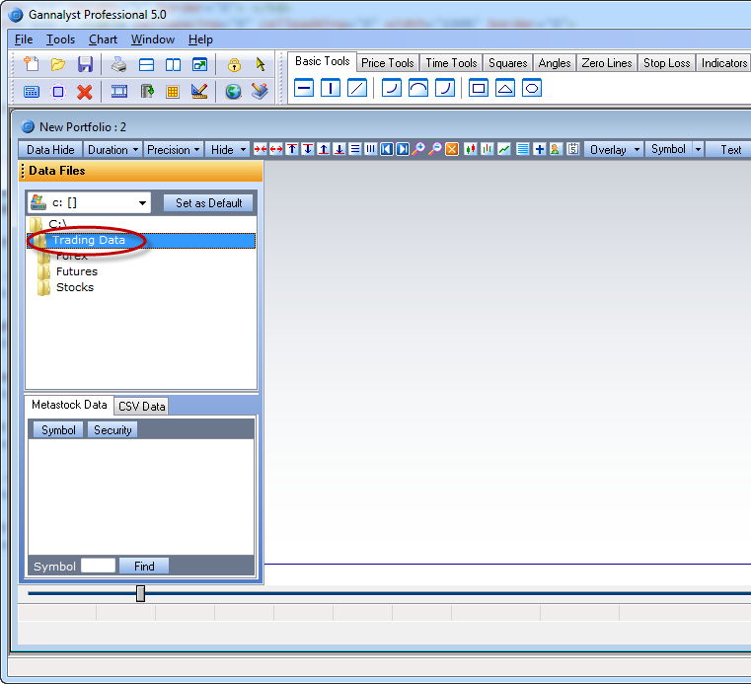Click the blue plus crosshair icon
Screen dimensions: 751x684
(539, 149)
